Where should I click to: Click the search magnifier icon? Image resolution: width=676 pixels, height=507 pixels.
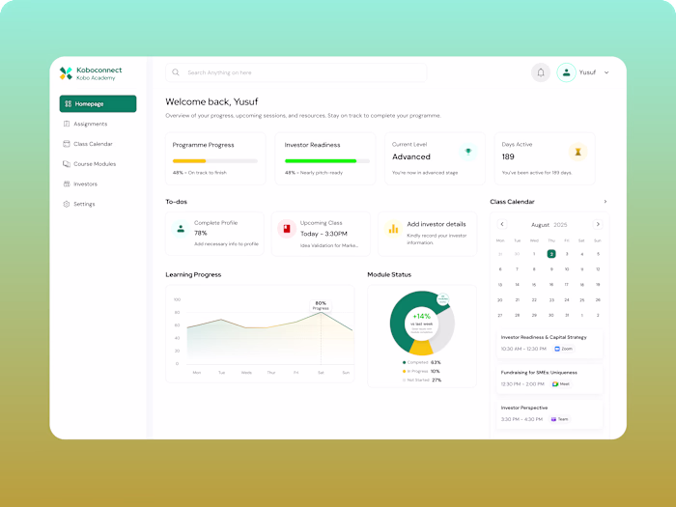[176, 72]
